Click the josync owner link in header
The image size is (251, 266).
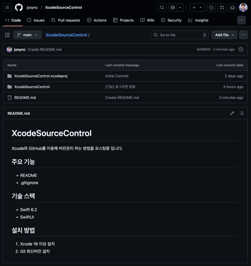32,7
